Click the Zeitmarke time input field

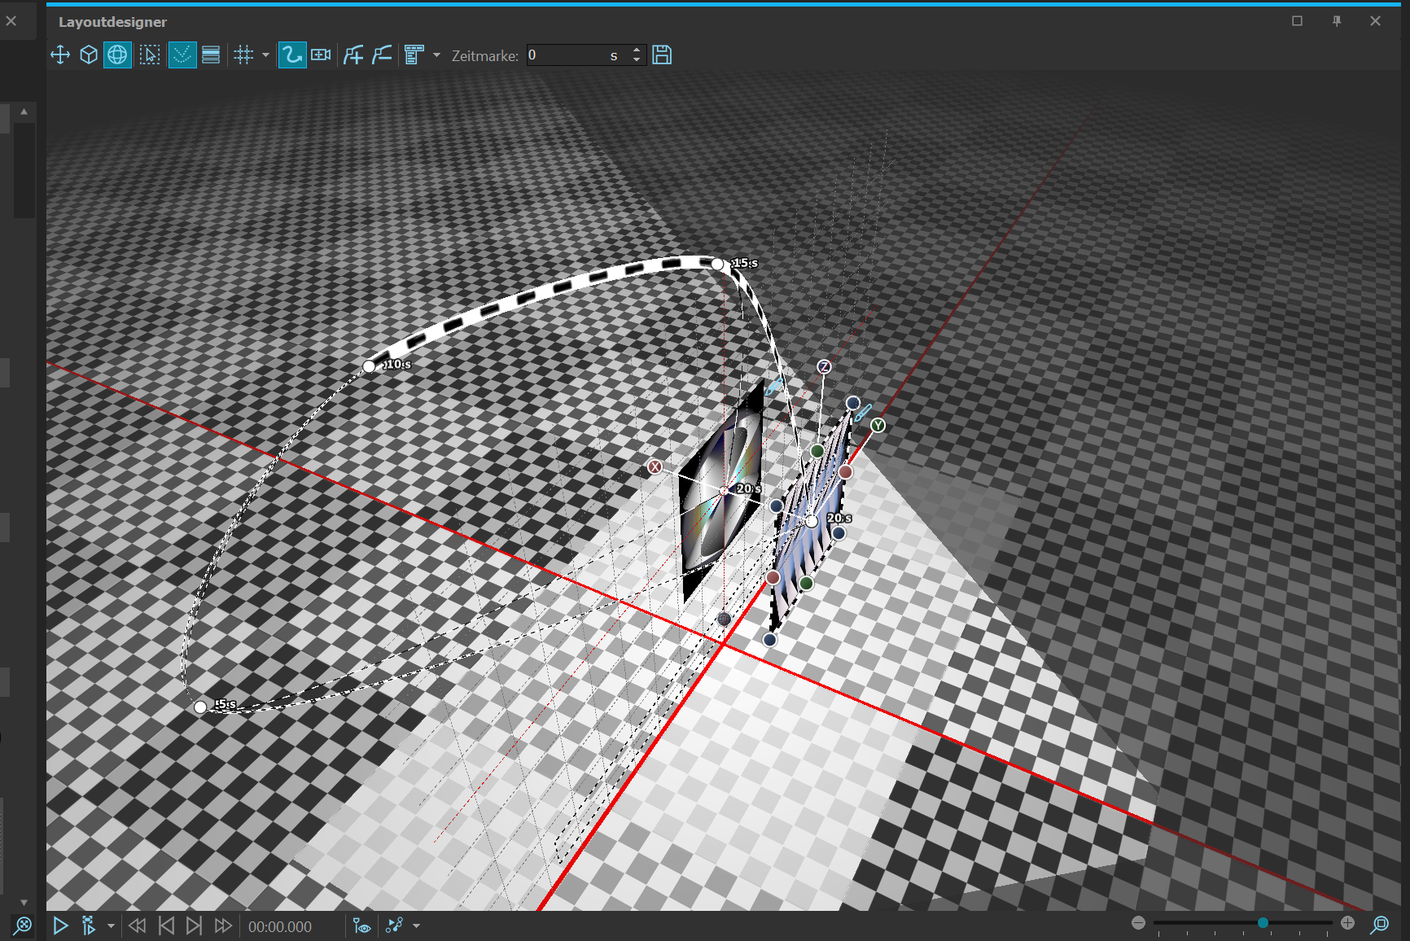coord(566,55)
